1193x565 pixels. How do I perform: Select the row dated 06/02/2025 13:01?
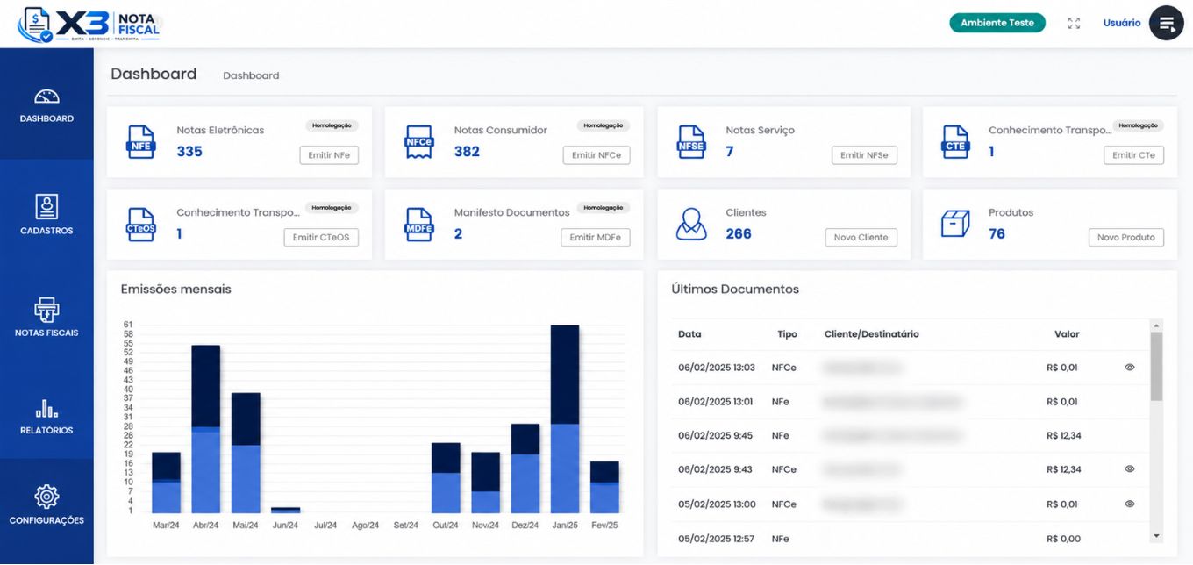[x=910, y=402]
